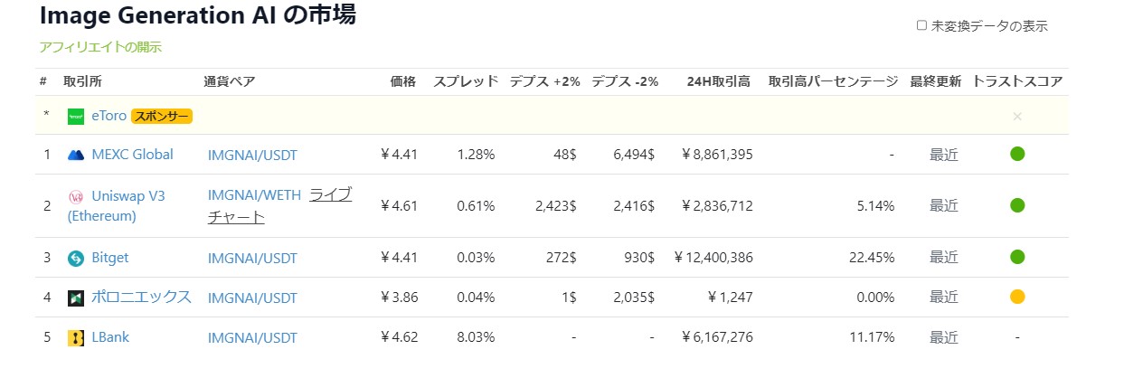The width and height of the screenshot is (1124, 378).
Task: Enable the 未変換データの表示 checkbox
Action: [x=921, y=25]
